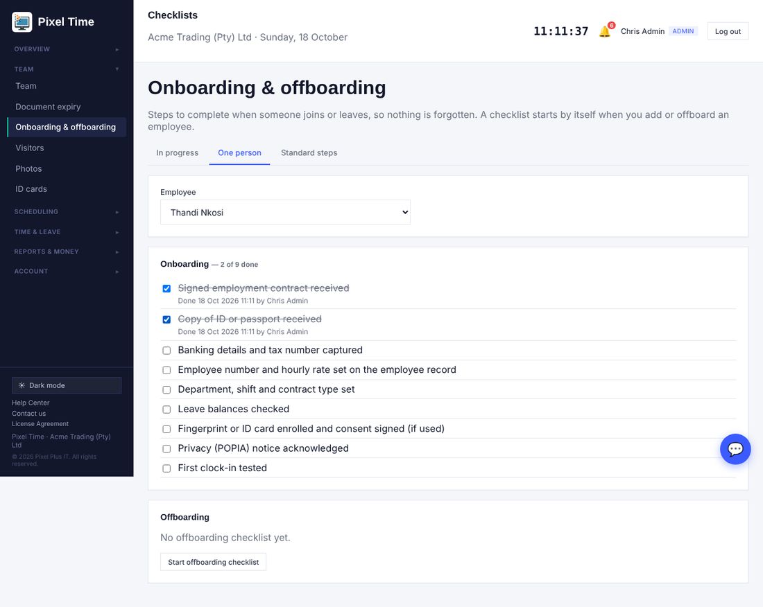Click the Log out button
This screenshot has height=607, width=763.
728,31
